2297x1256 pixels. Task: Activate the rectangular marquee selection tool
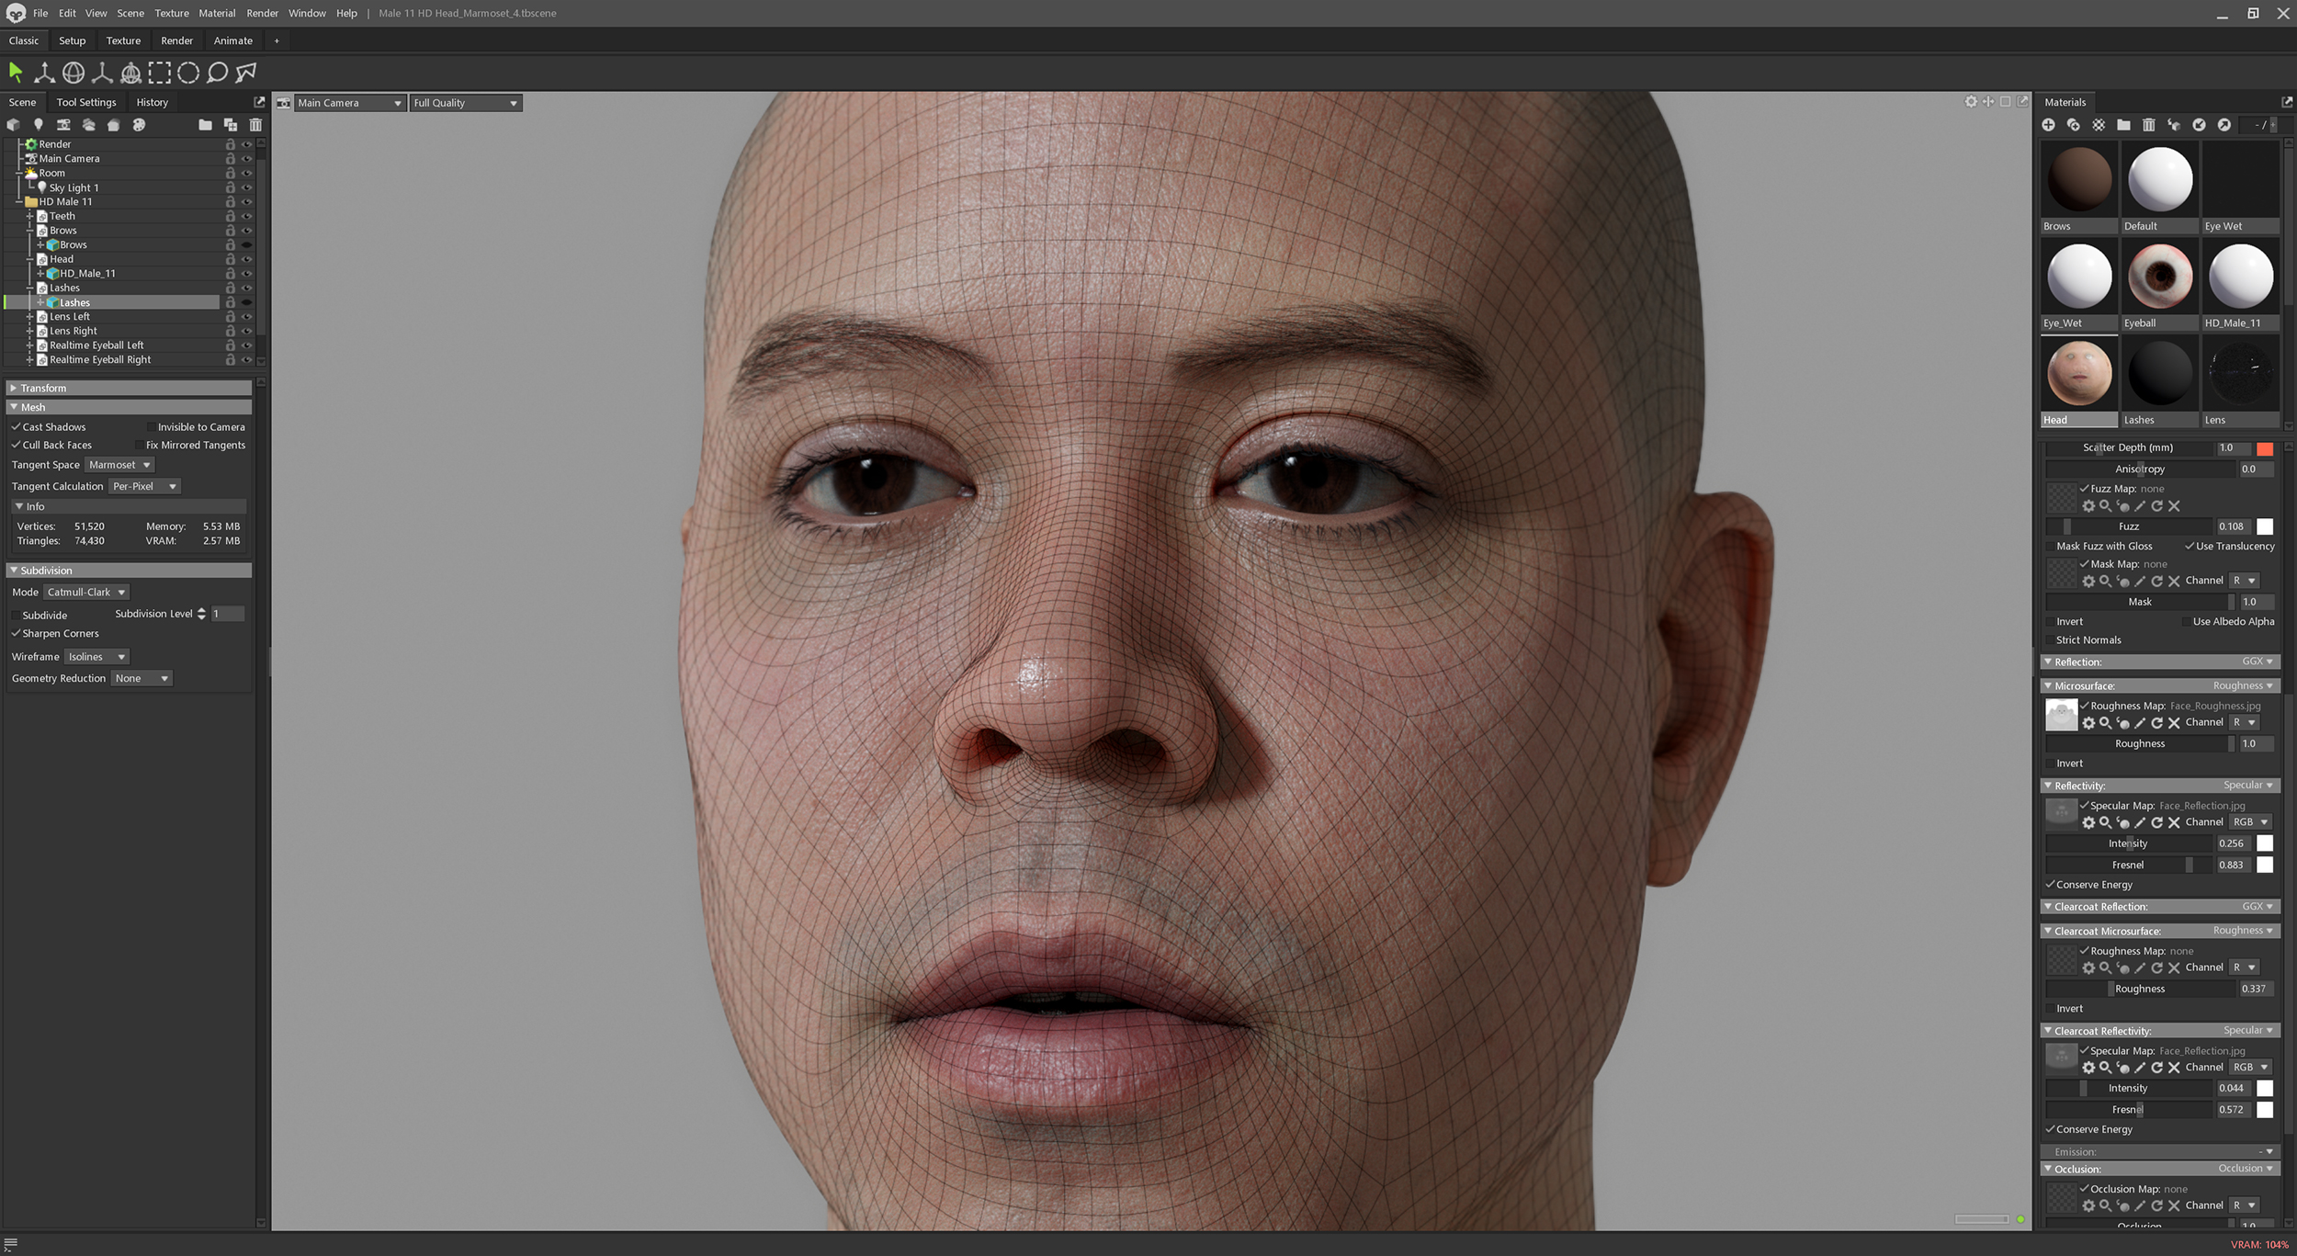tap(159, 73)
